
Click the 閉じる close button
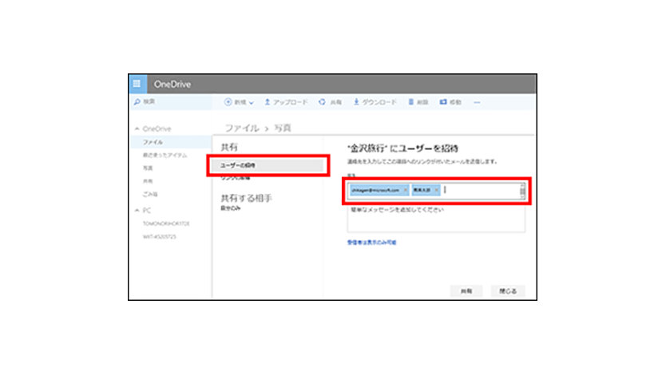(x=507, y=290)
